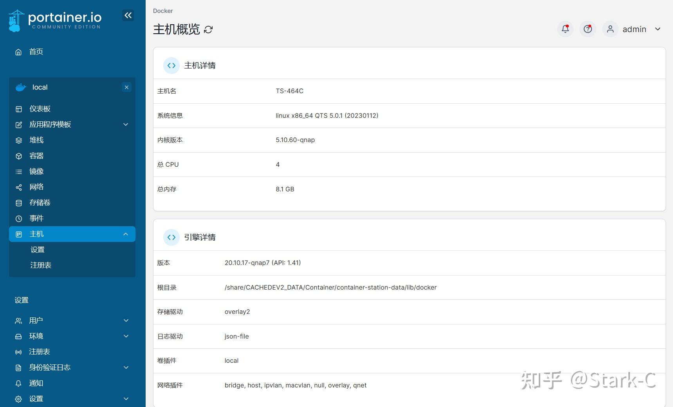
Task: Click the notification bell icon
Action: (565, 29)
